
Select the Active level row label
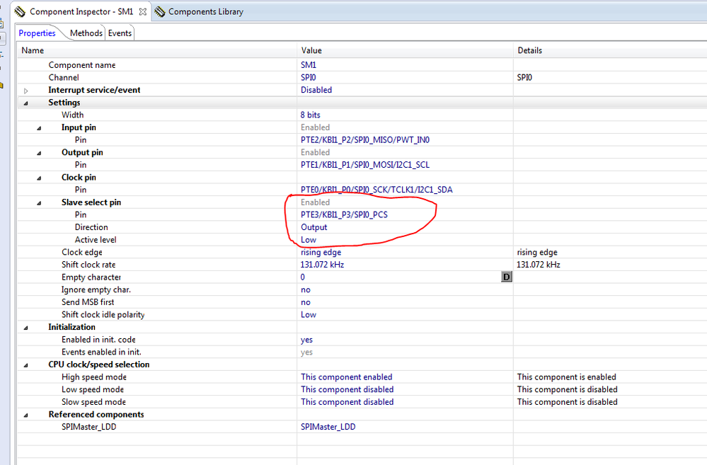96,240
